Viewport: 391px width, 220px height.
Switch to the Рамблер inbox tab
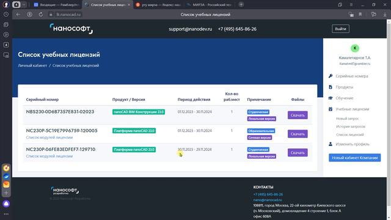57,5
